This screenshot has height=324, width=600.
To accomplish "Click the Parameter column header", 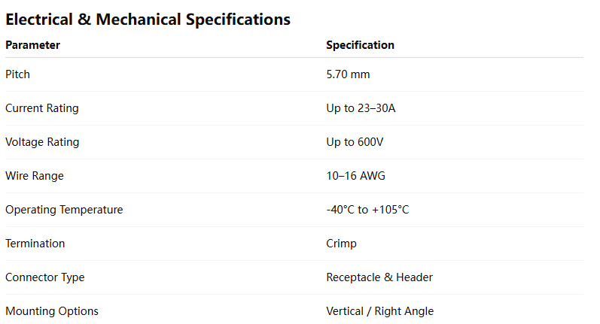I will 32,45.
